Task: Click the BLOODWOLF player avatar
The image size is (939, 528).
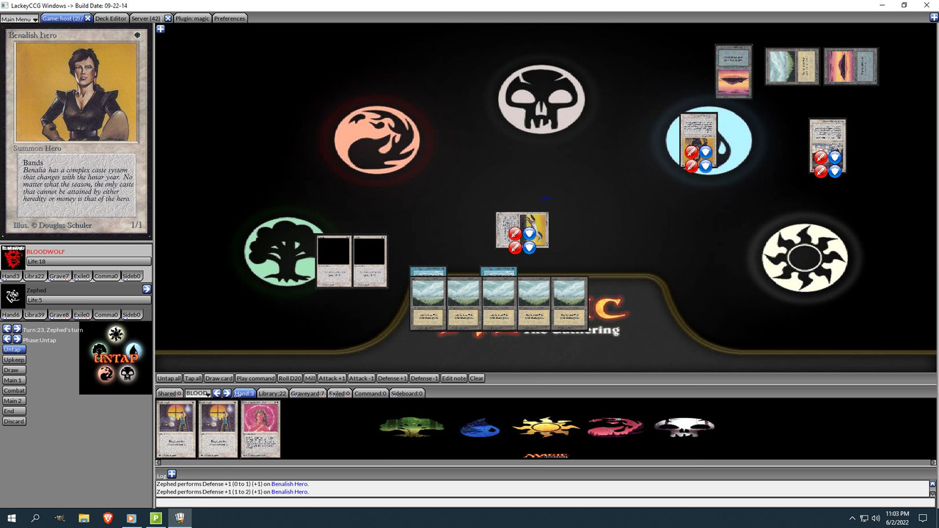Action: [x=12, y=258]
